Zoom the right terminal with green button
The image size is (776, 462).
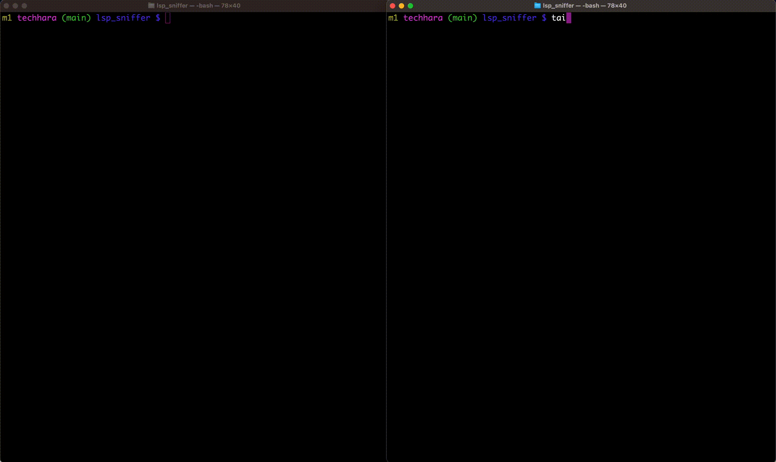pos(411,6)
